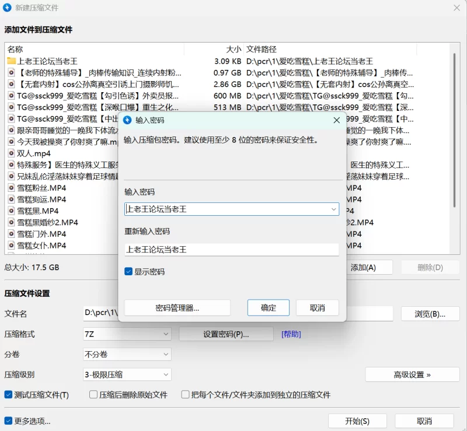Image resolution: width=467 pixels, height=431 pixels.
Task: Open the 压缩格式 7Z dropdown
Action: click(x=166, y=334)
